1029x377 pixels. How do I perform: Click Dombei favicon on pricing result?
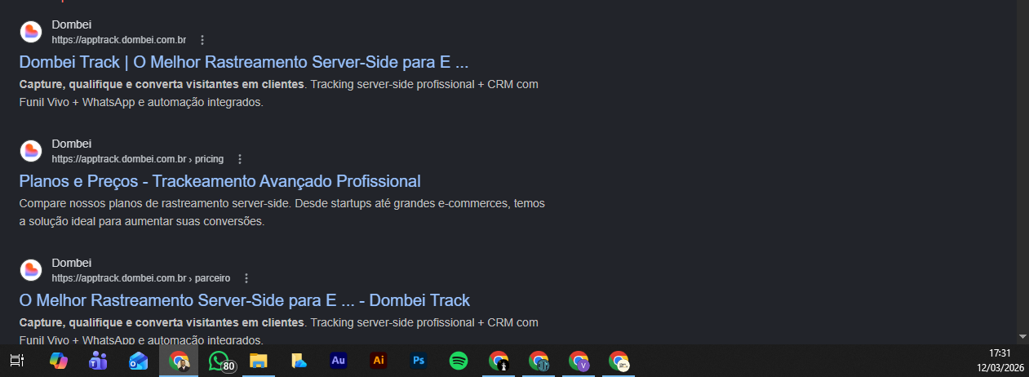(31, 151)
